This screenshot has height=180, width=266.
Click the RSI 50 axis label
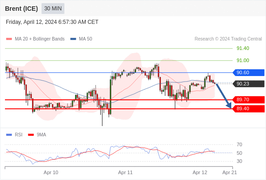pyautogui.click(x=239, y=153)
